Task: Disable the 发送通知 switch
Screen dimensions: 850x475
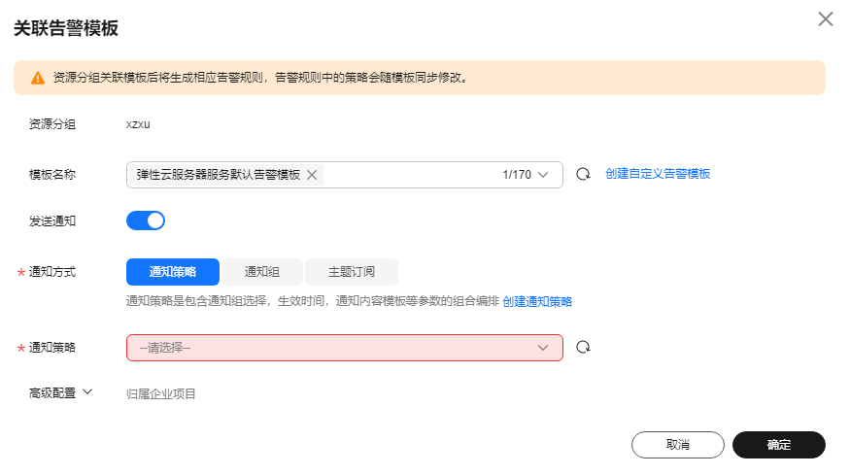Action: click(146, 221)
